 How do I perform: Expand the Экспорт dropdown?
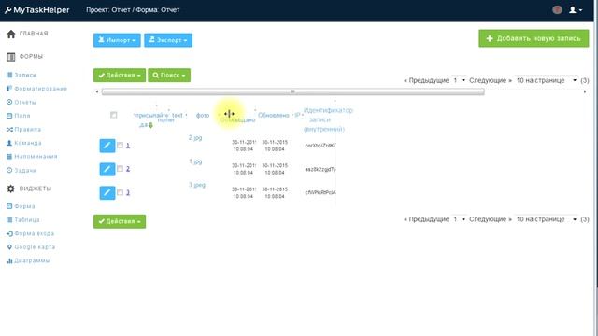(x=168, y=40)
